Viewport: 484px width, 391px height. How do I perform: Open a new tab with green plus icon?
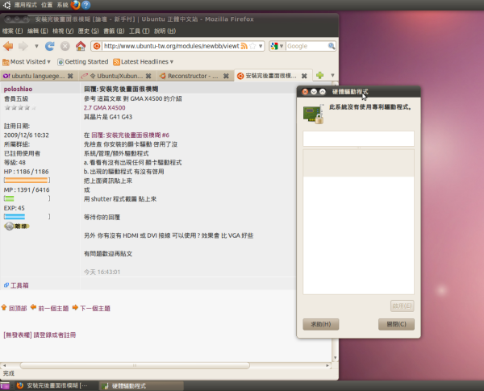tap(319, 75)
